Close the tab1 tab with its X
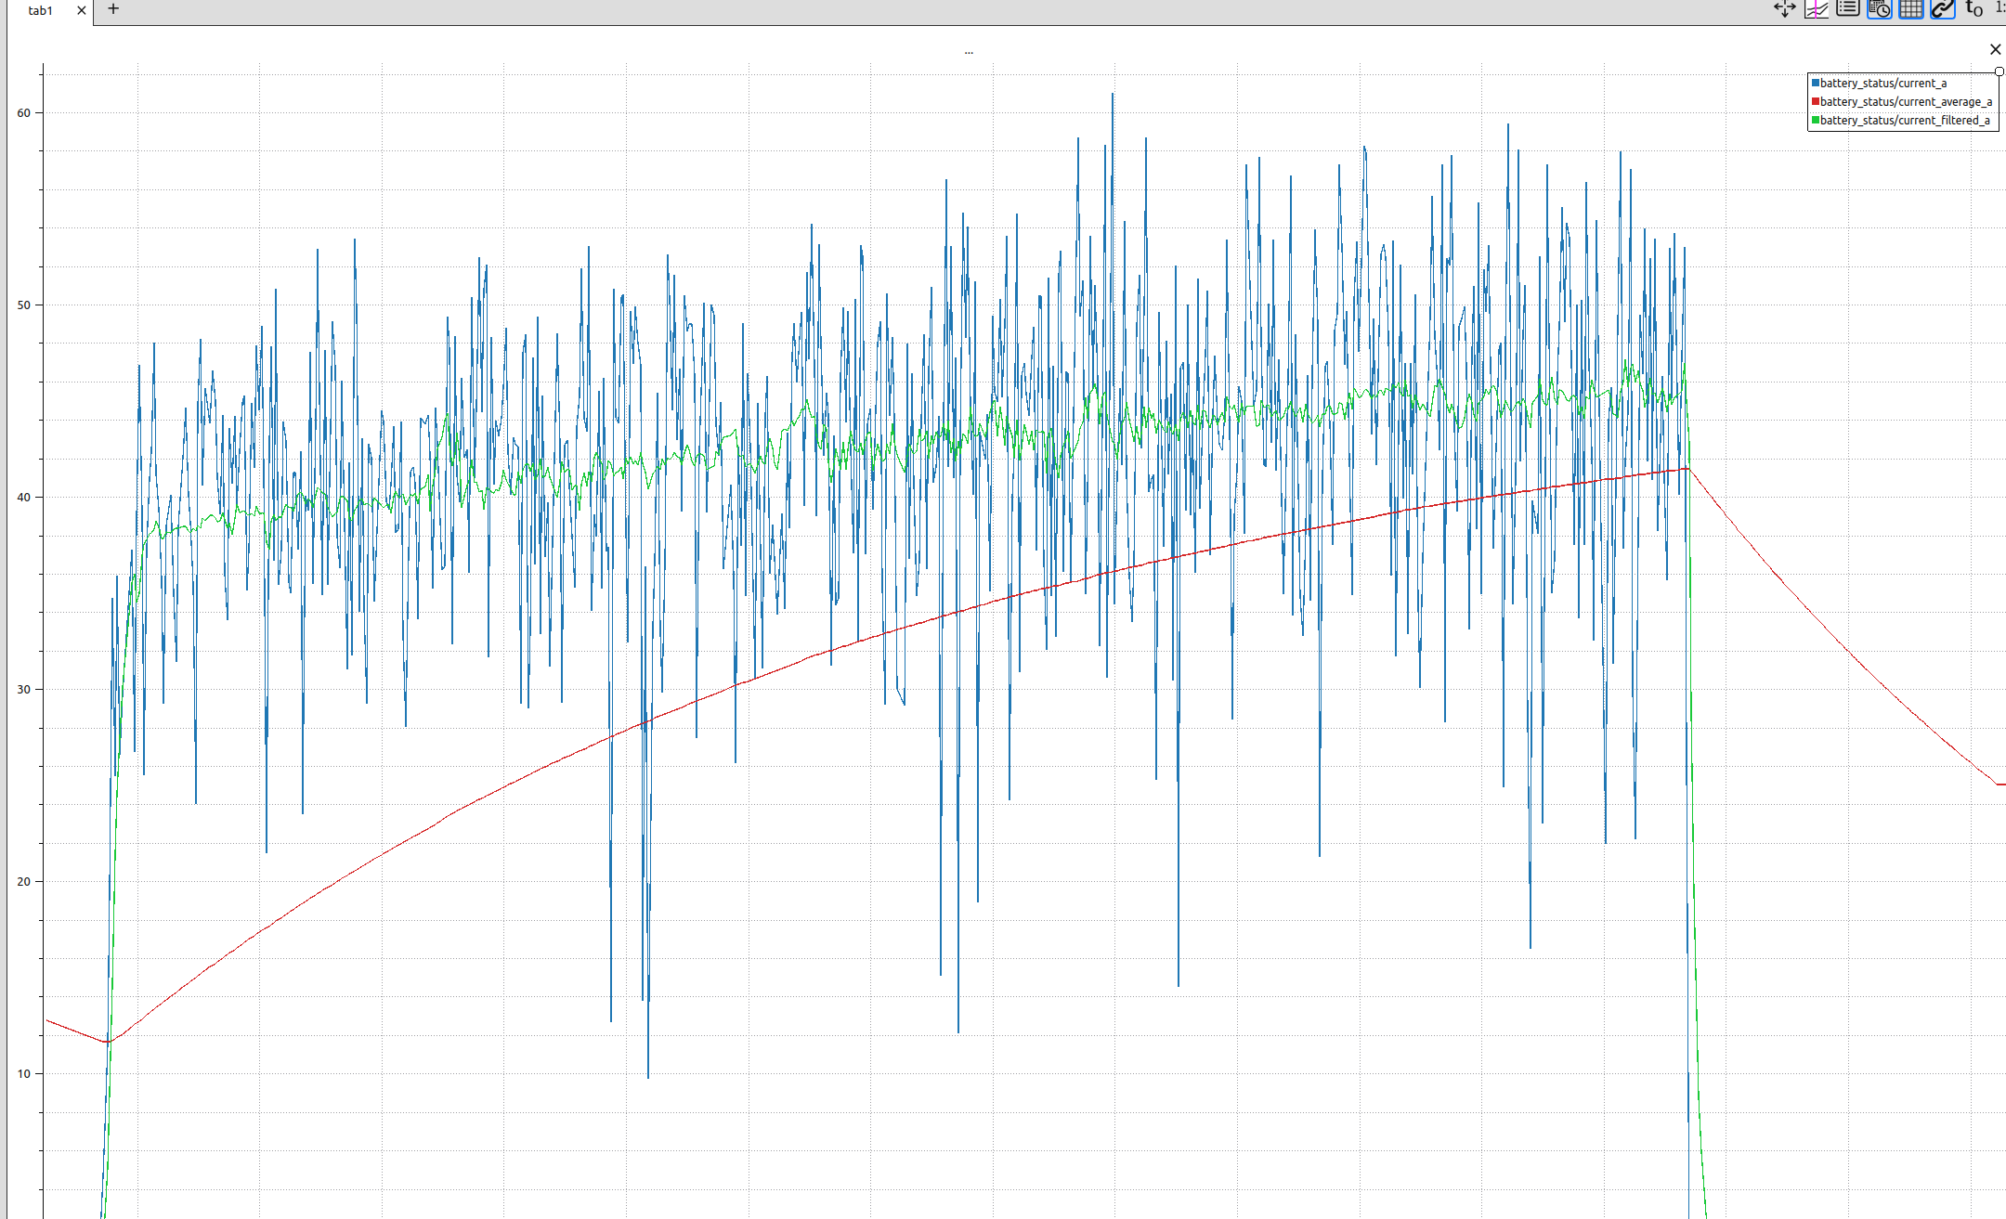 [x=82, y=11]
